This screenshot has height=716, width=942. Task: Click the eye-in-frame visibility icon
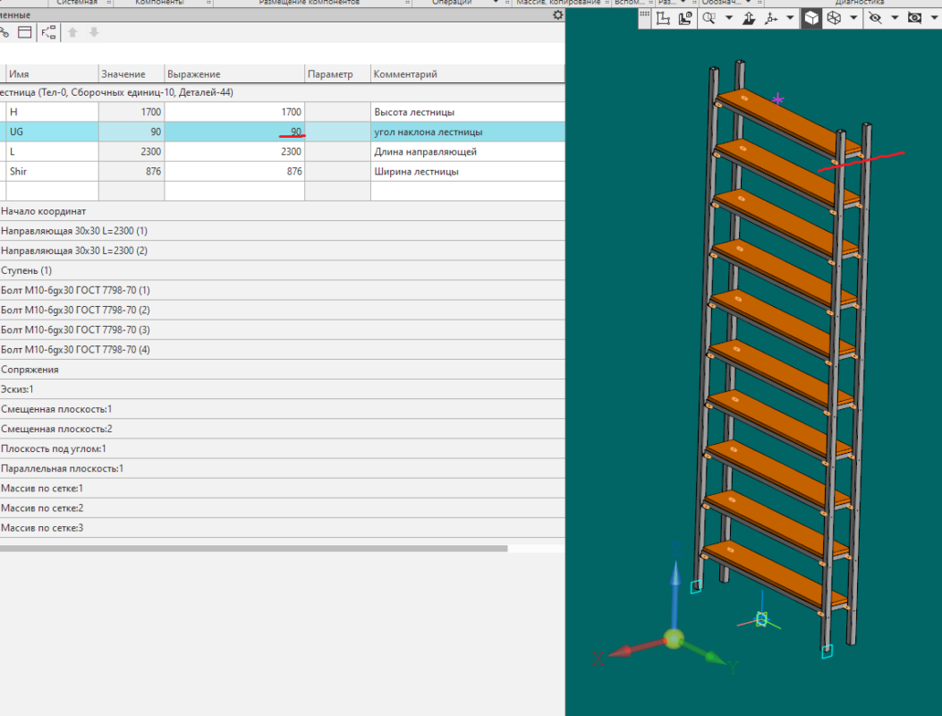click(x=914, y=19)
